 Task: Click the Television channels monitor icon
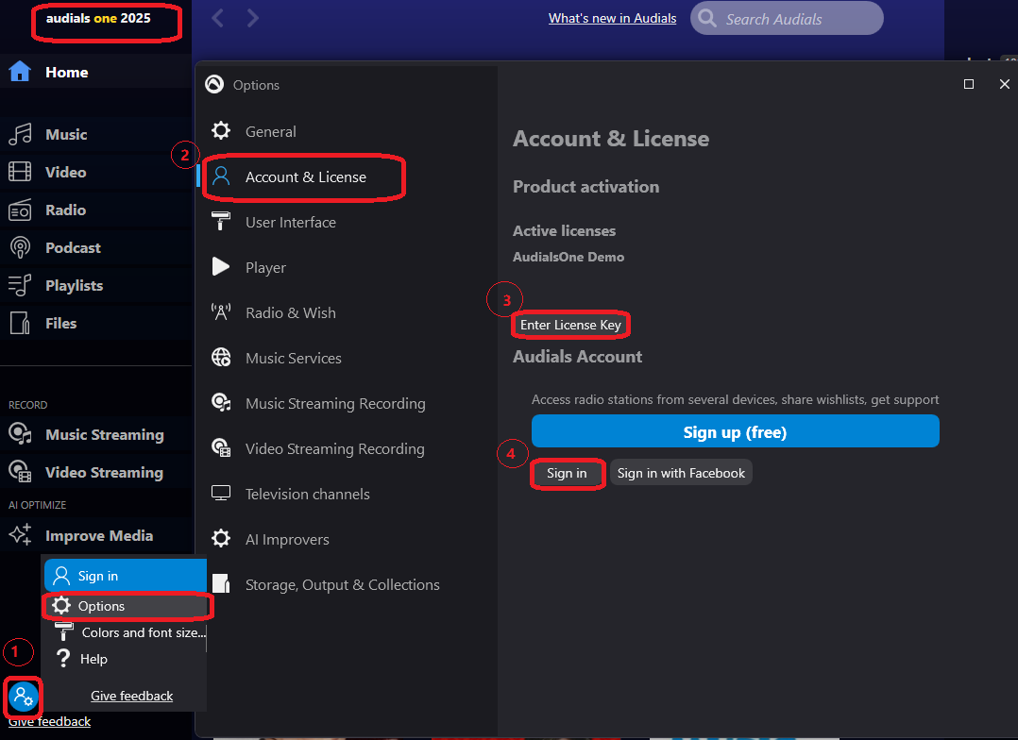coord(221,494)
